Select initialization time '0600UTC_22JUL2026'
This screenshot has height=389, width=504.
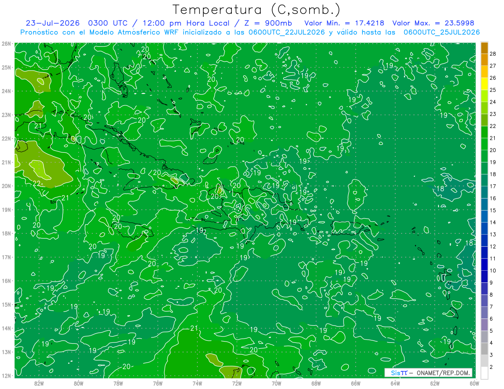[x=287, y=32]
